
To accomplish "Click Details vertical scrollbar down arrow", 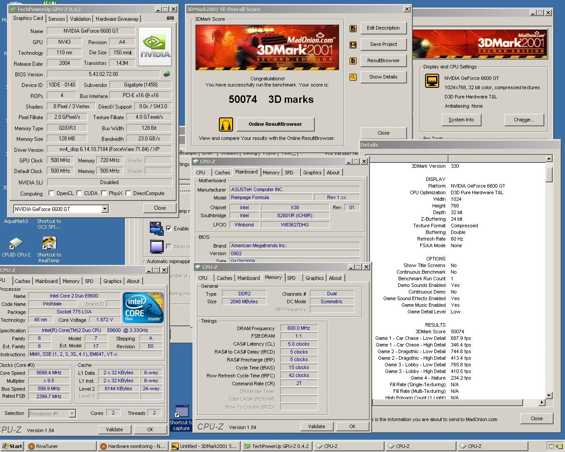I will click(x=549, y=395).
